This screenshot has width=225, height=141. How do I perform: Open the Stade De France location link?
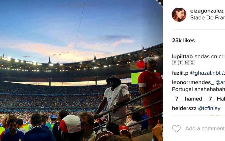tap(208, 18)
